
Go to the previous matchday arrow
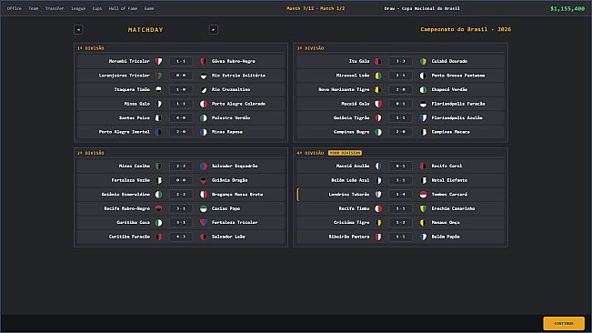(x=78, y=29)
